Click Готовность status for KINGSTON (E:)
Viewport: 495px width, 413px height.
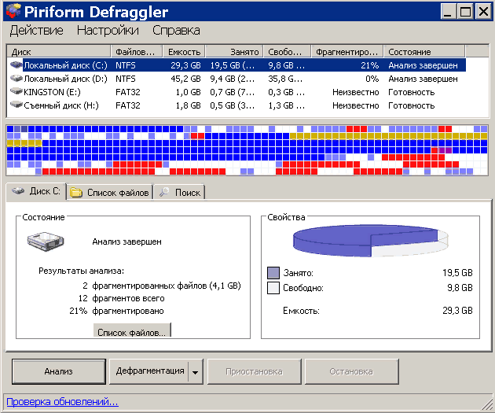(x=412, y=92)
